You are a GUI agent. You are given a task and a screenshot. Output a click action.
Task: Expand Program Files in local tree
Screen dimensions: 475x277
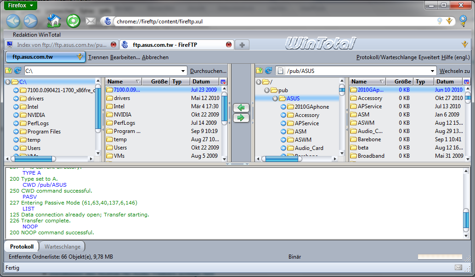tap(16, 132)
